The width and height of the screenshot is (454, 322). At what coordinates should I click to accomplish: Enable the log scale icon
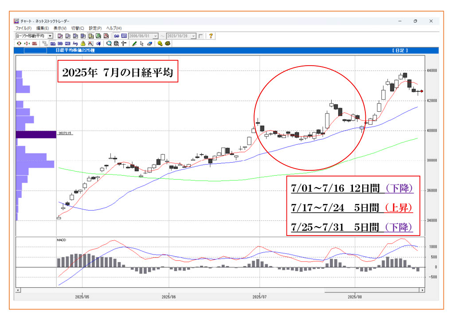click(75, 43)
